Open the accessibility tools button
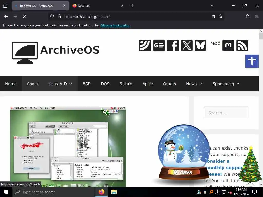 pyautogui.click(x=252, y=61)
